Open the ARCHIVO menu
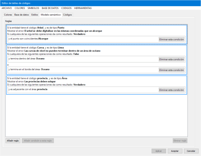This screenshot has height=156, width=201. (7, 8)
